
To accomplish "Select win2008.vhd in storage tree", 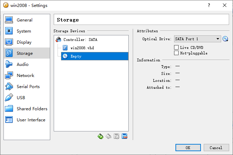I will click(82, 48).
